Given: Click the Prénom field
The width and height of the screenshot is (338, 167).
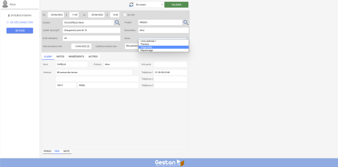Looking at the screenshot, I should [x=121, y=64].
